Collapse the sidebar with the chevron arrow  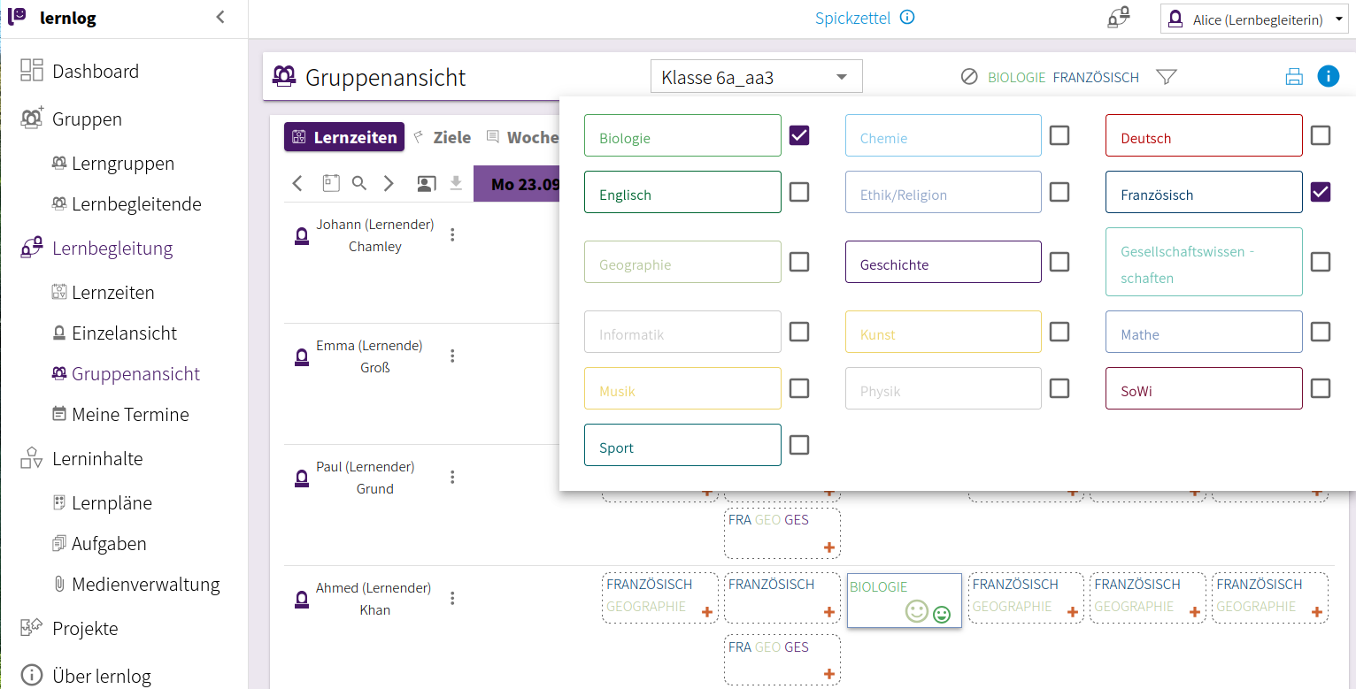[x=220, y=17]
